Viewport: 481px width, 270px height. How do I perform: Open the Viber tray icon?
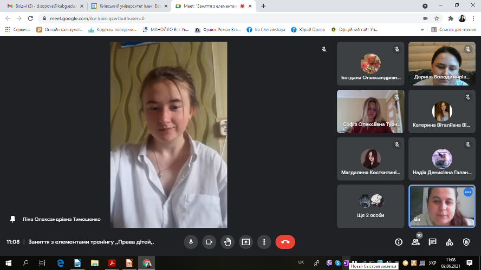pos(329,263)
